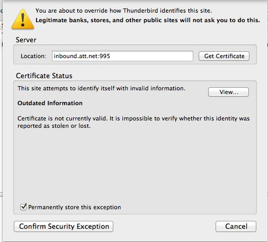Cancel the security exception dialog
This screenshot has width=268, height=242.
pos(236,226)
